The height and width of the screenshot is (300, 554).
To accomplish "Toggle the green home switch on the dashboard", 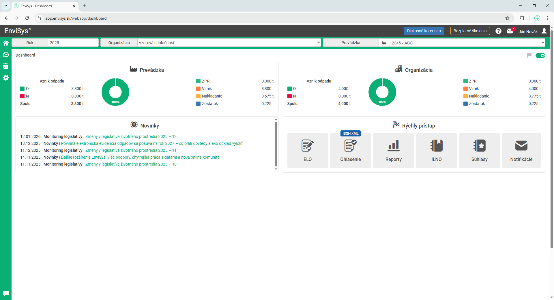I will [x=540, y=55].
